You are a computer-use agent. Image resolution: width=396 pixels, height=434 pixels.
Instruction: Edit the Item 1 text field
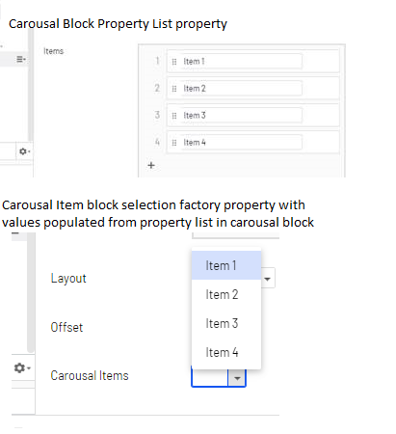(241, 62)
